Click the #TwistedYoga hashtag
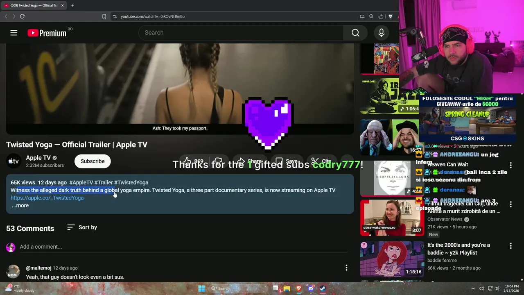Screen dimensions: 524x295 click(131, 182)
